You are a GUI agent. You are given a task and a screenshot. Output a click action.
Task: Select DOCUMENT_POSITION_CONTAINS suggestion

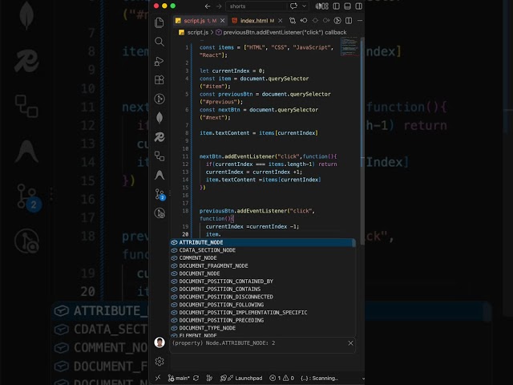(262, 289)
